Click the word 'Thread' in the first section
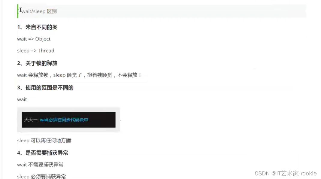 [46, 50]
